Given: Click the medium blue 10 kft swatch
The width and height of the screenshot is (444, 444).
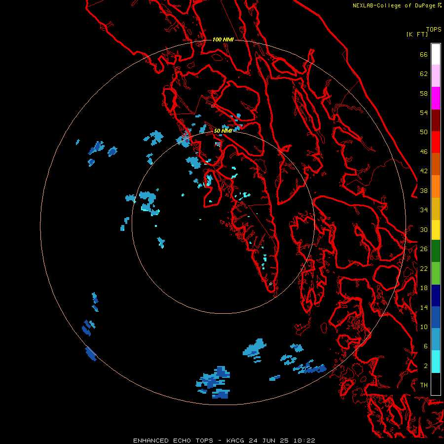Looking at the screenshot, I should coord(436,317).
